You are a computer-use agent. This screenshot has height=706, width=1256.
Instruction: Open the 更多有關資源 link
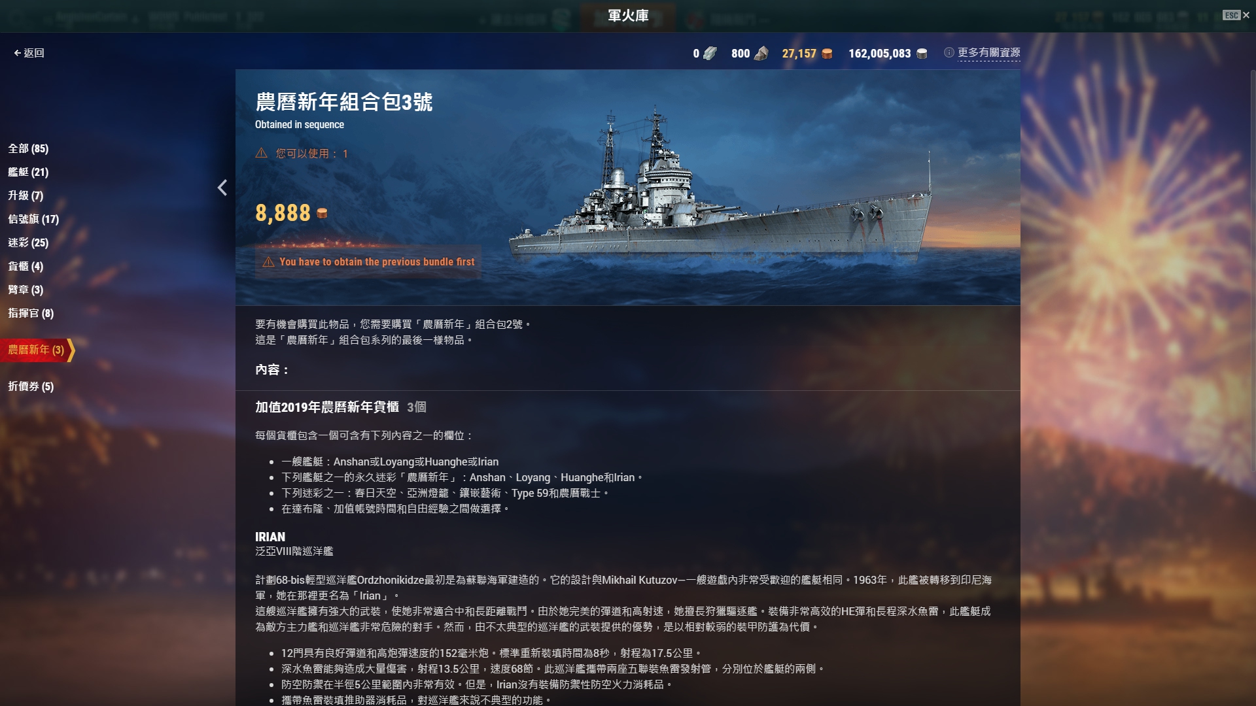tap(988, 52)
